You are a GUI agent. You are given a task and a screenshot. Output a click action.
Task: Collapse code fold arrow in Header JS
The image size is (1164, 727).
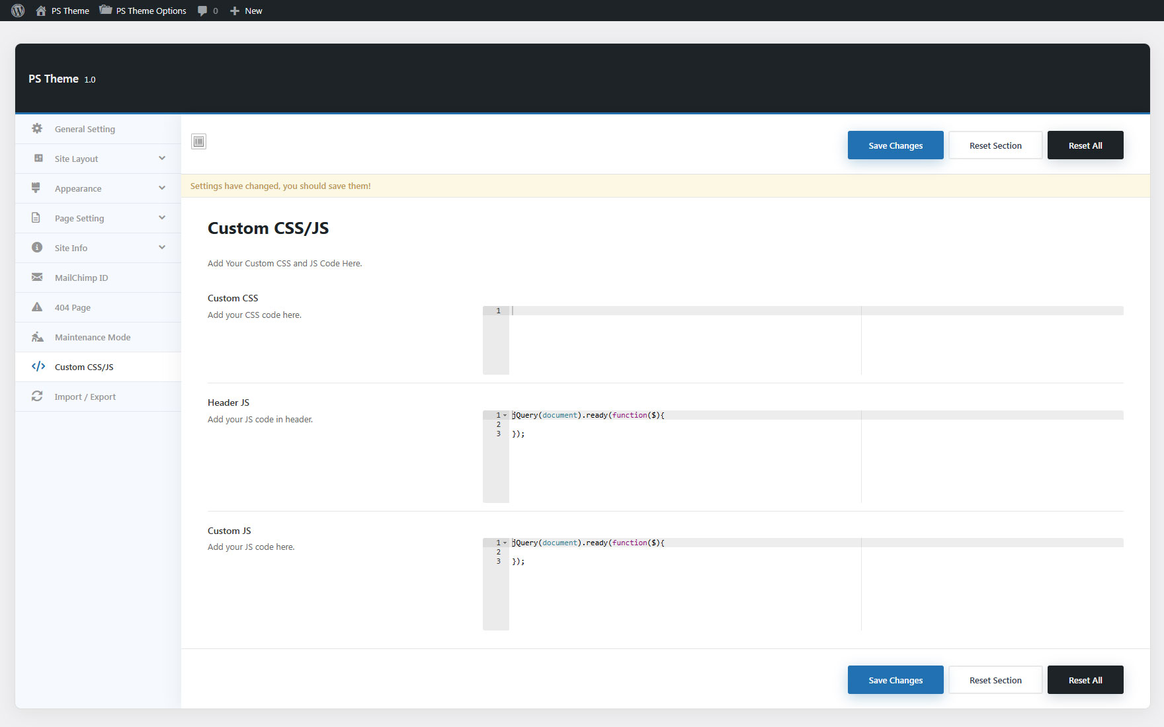tap(505, 415)
